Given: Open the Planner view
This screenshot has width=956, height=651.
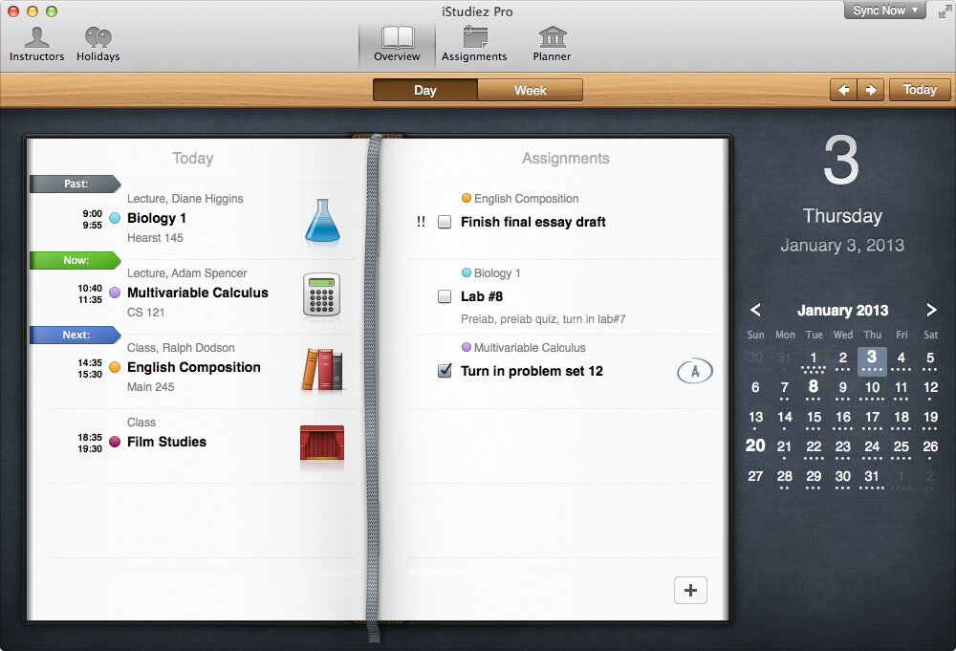Looking at the screenshot, I should click(552, 44).
